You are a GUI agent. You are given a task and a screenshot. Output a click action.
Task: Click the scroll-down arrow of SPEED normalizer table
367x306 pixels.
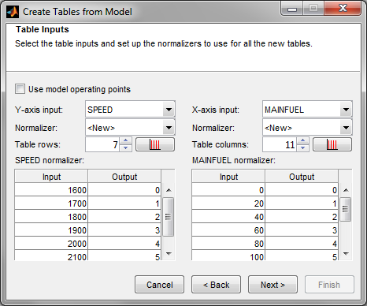(169, 254)
